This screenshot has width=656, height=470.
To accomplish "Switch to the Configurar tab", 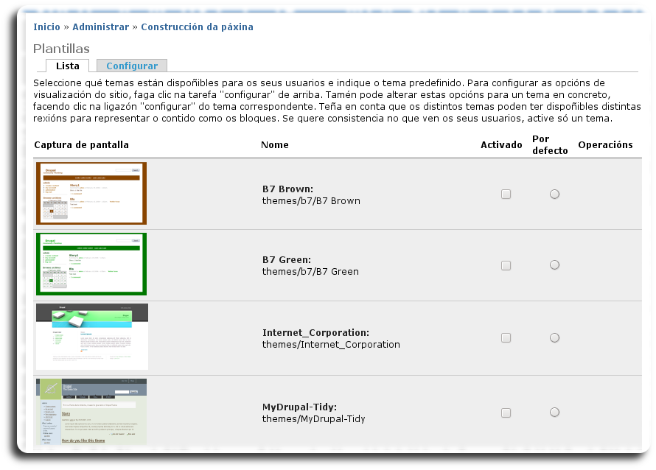I will [132, 66].
